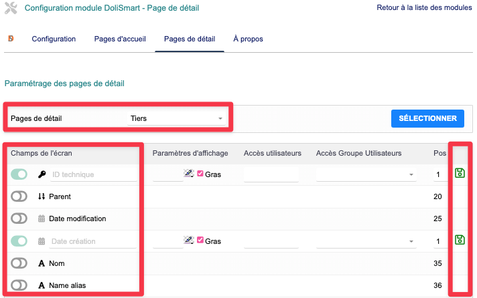
Task: Uncheck the Gras checkbox for ID technique
Action: click(x=200, y=174)
